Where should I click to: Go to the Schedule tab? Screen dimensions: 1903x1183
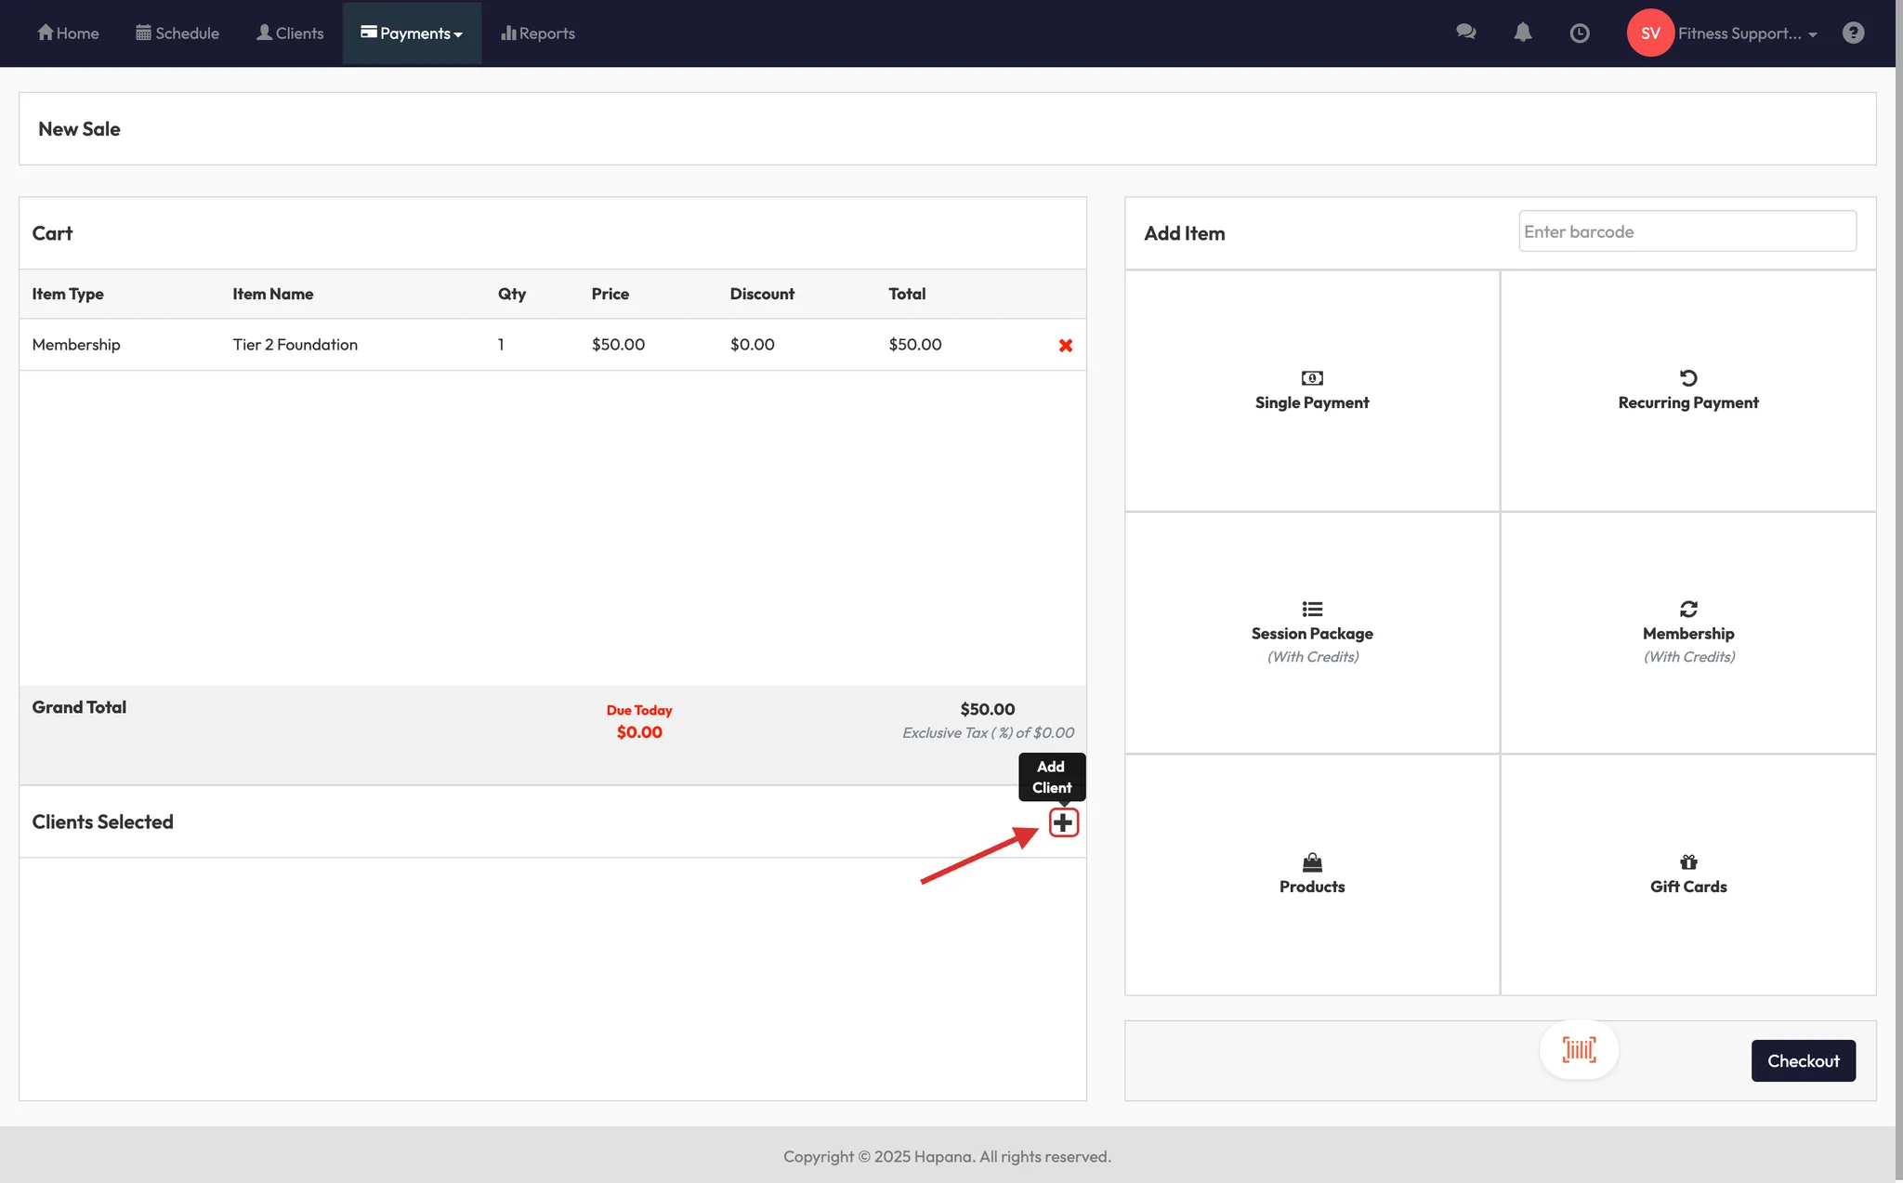coord(177,33)
